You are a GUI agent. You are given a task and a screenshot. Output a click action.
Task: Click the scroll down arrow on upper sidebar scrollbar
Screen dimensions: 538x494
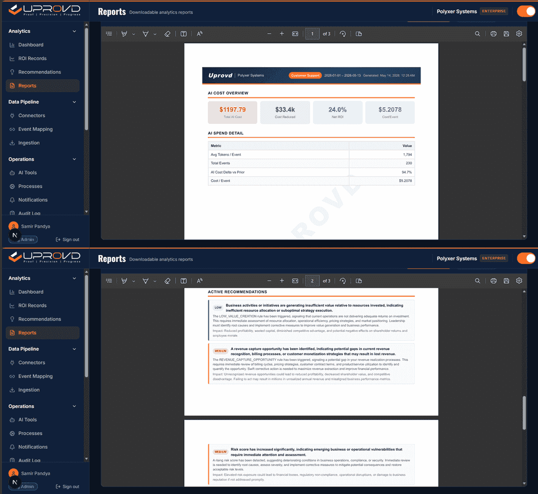click(x=87, y=212)
